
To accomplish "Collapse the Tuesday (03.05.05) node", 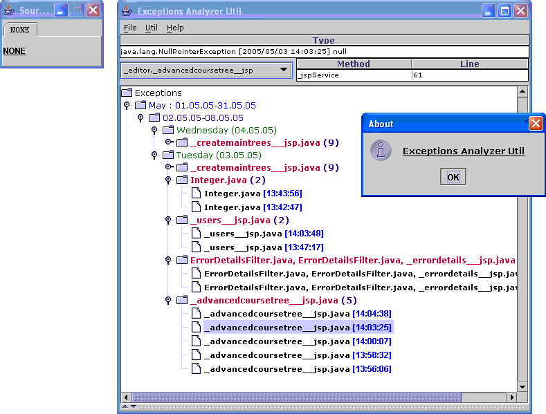I will point(154,155).
